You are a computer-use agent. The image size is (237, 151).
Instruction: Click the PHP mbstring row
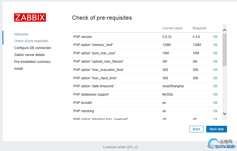pos(146,111)
